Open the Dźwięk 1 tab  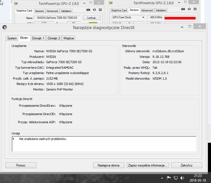38,38
